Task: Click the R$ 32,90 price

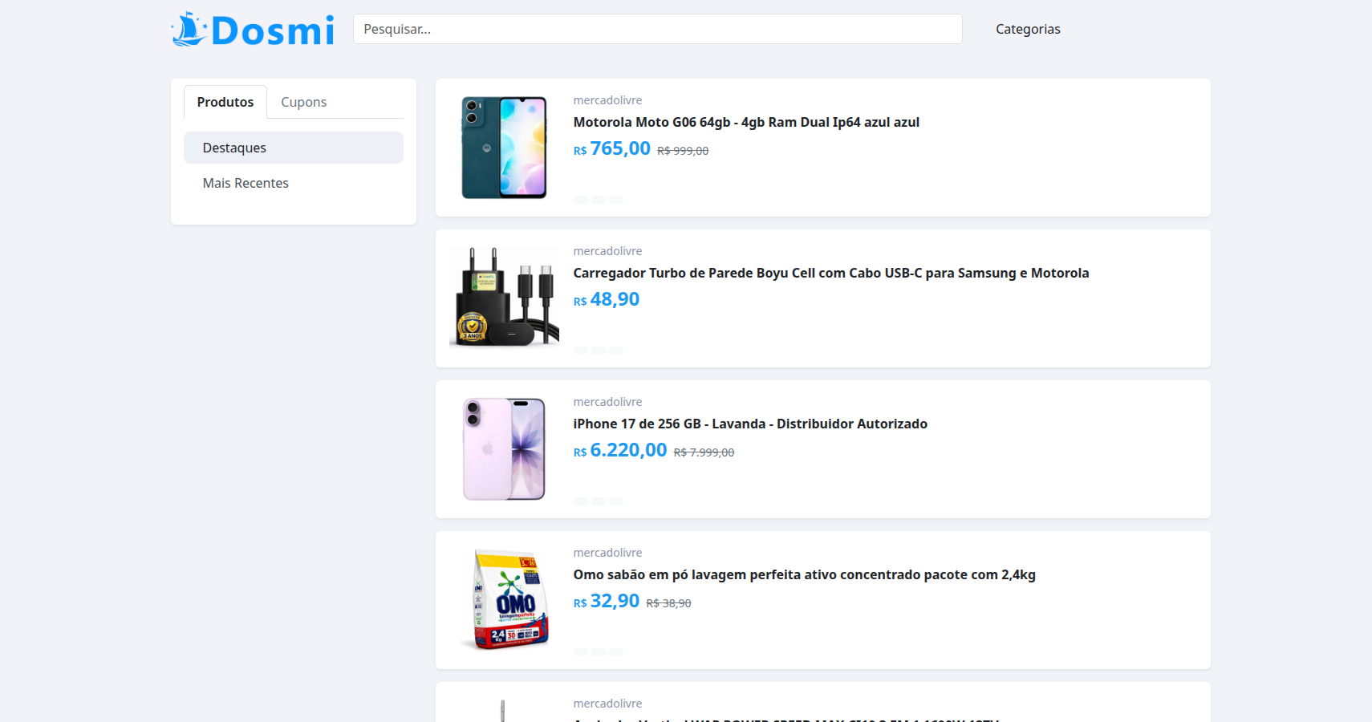Action: tap(607, 601)
